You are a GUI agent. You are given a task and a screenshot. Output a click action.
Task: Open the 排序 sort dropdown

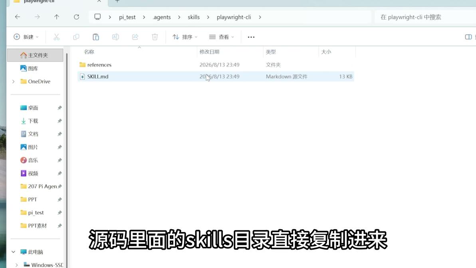[185, 37]
